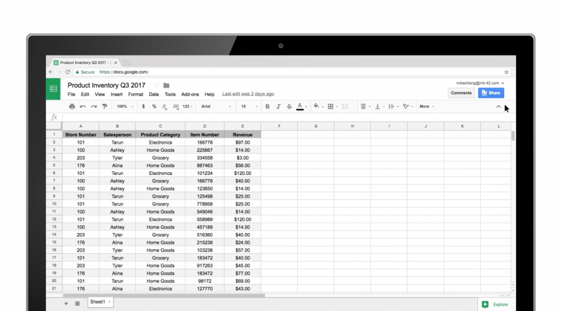Toggle italic text formatting
Screen dimensions: 561x311
tap(278, 106)
